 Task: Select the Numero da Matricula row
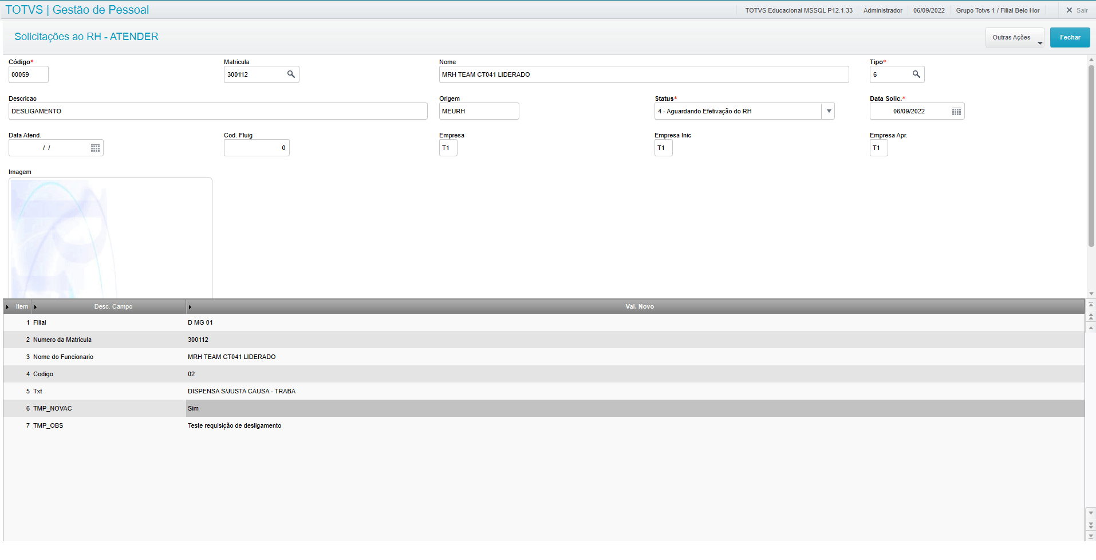click(x=543, y=340)
